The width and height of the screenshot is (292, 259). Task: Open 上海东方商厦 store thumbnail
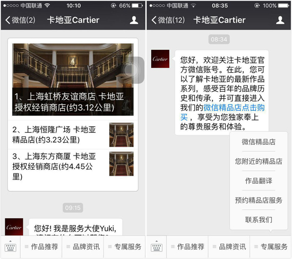(x=122, y=164)
